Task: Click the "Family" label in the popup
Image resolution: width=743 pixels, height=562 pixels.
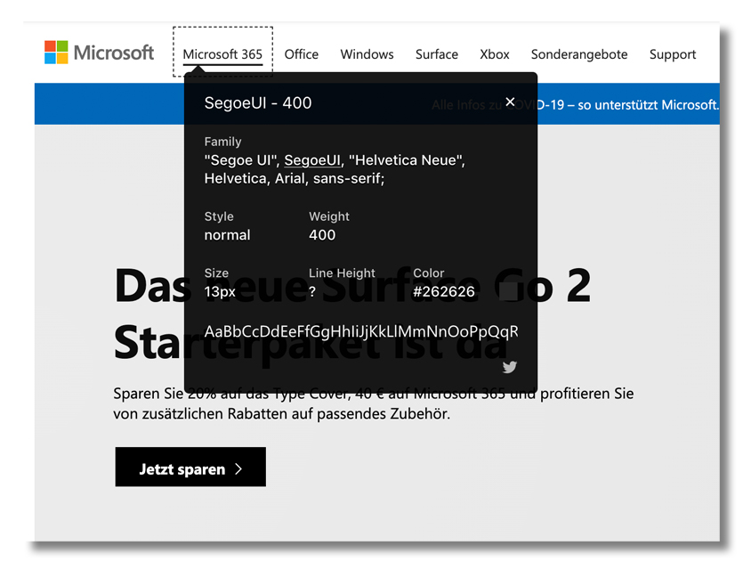Action: (222, 142)
